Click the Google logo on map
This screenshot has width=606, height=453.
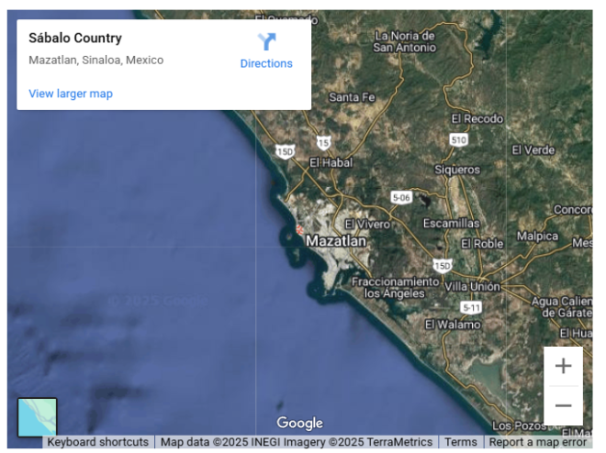click(x=300, y=423)
